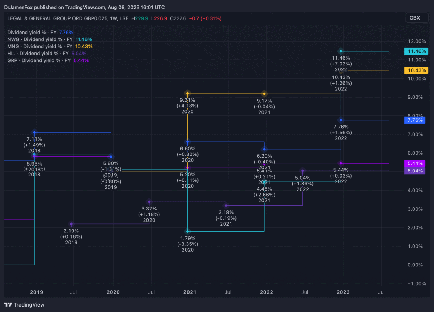Click the yellow 10.43% price scale label
Viewport: 434px width, 312px height.
coord(415,70)
